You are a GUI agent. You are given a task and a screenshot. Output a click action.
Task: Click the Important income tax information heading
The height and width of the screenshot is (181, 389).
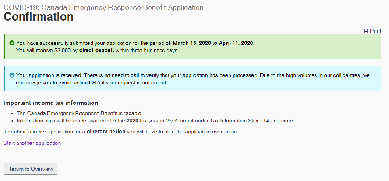point(51,103)
